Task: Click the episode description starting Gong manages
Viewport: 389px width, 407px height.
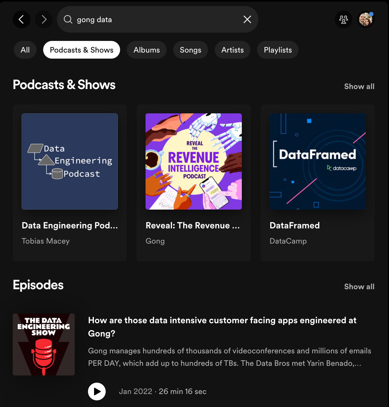Action: click(x=230, y=357)
